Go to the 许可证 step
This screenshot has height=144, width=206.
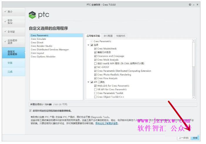[13, 32]
